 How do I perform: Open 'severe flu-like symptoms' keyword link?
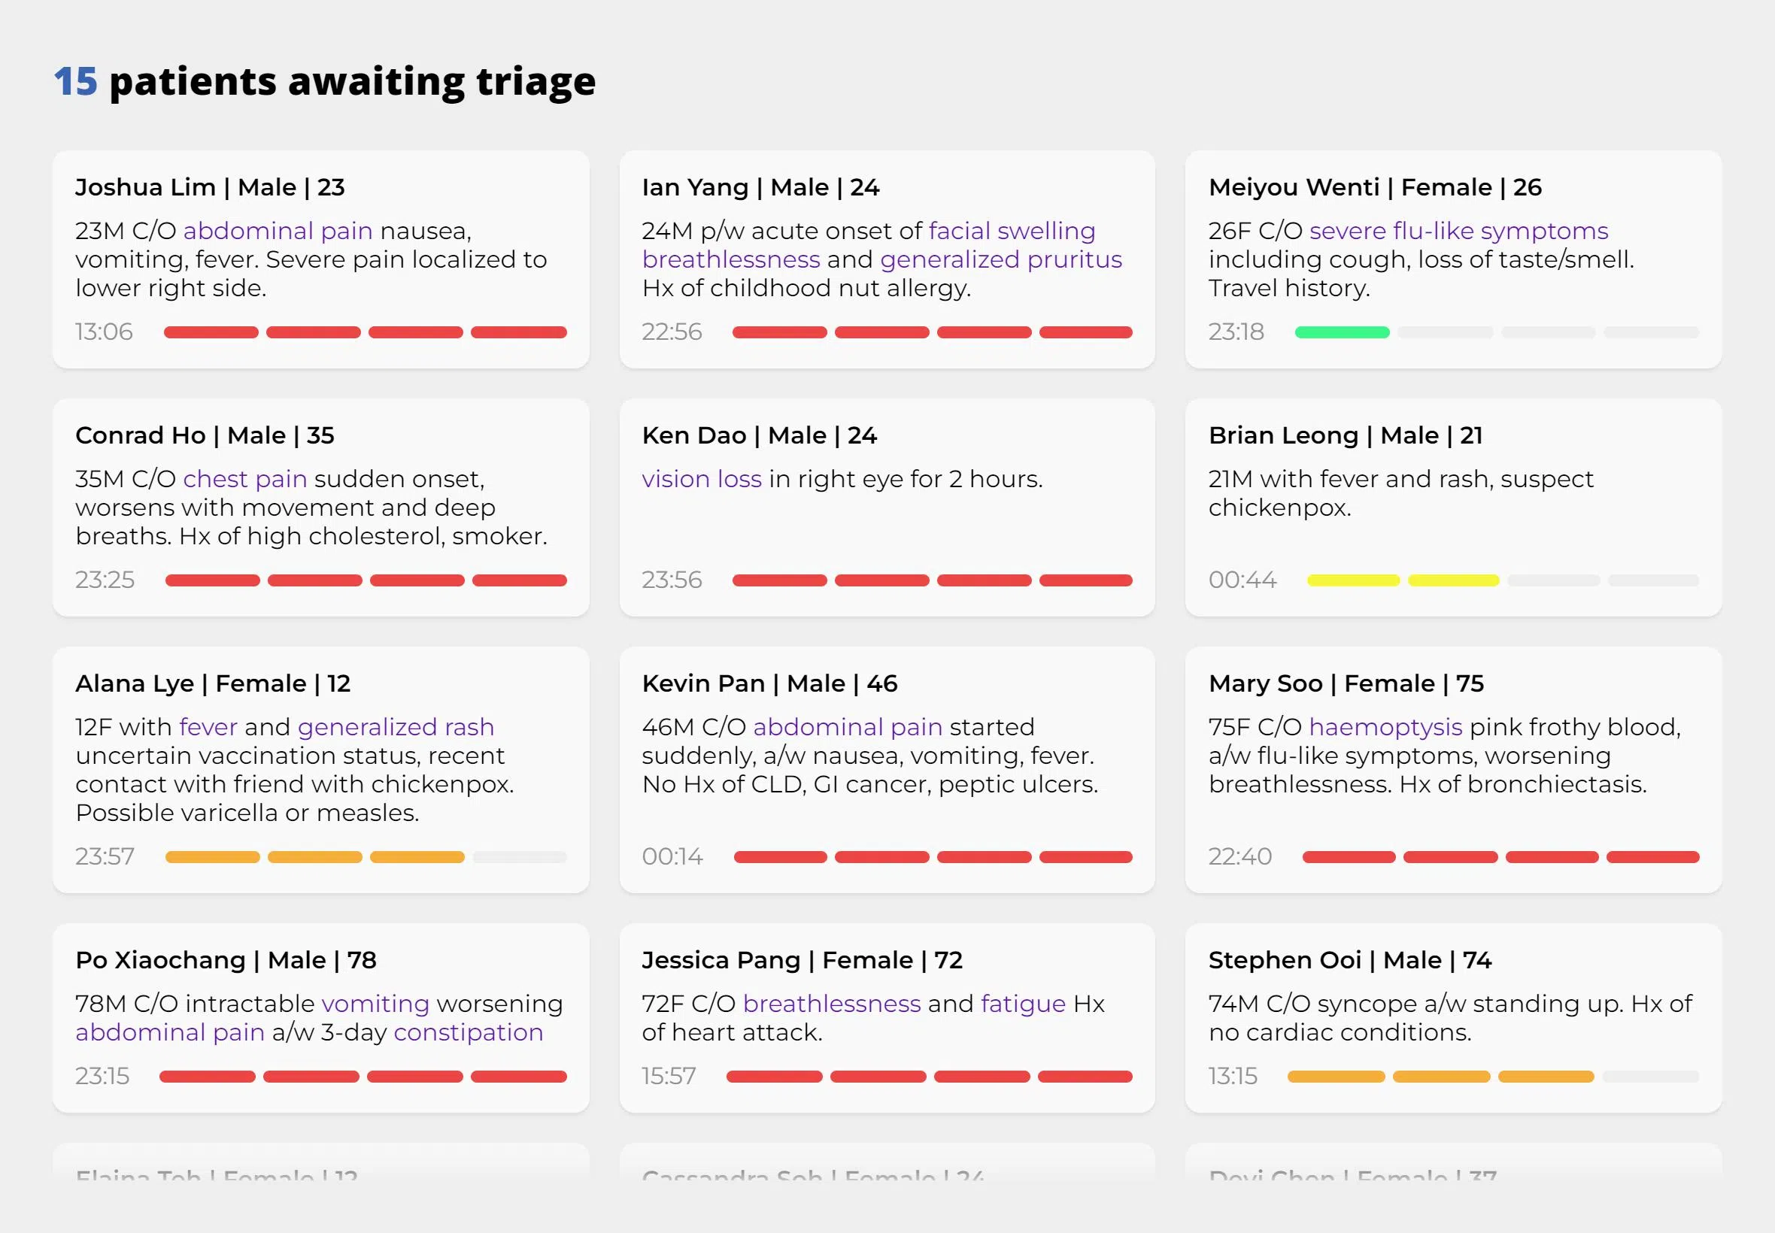pos(1458,231)
